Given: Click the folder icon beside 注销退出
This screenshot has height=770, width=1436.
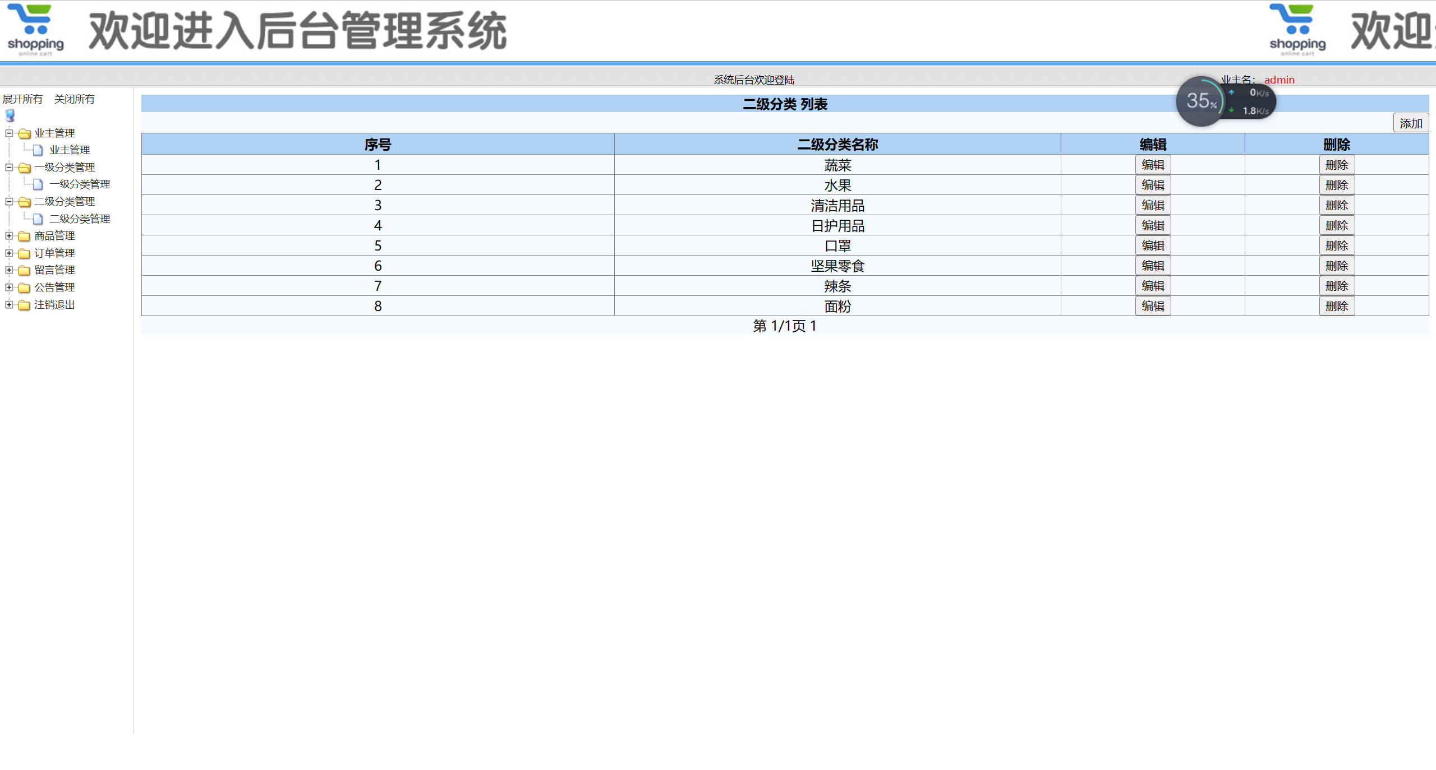Looking at the screenshot, I should pyautogui.click(x=23, y=305).
